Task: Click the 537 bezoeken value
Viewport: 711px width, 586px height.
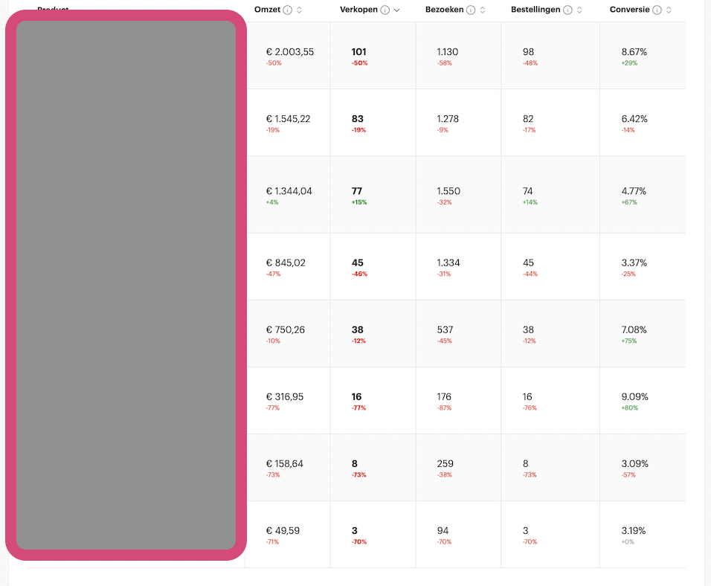Action: pos(445,329)
